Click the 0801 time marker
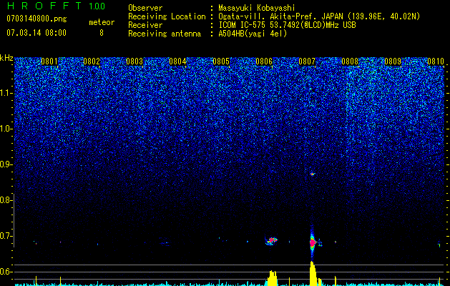The height and width of the screenshot is (286, 450). click(49, 61)
